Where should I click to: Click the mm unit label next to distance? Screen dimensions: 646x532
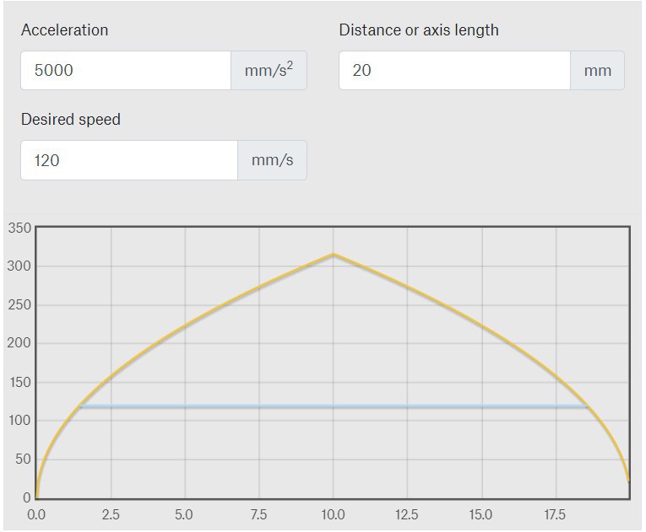point(597,70)
